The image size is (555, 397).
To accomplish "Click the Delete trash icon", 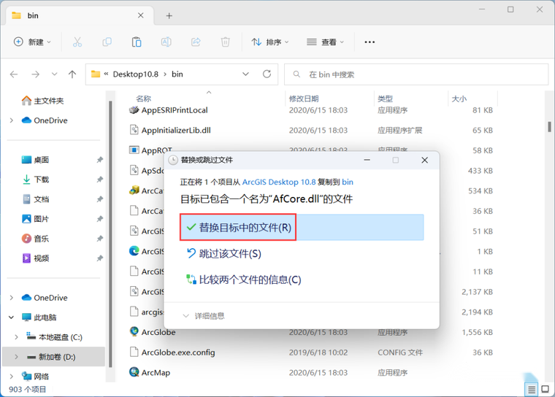I will 225,42.
